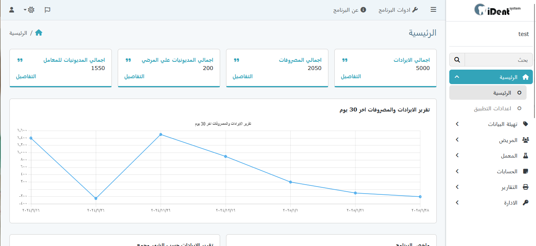Click inside the بحث search field

click(498, 60)
